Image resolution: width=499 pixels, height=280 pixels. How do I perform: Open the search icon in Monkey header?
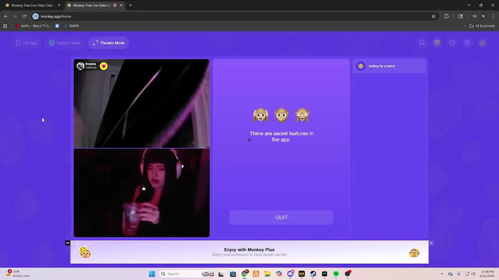422,43
